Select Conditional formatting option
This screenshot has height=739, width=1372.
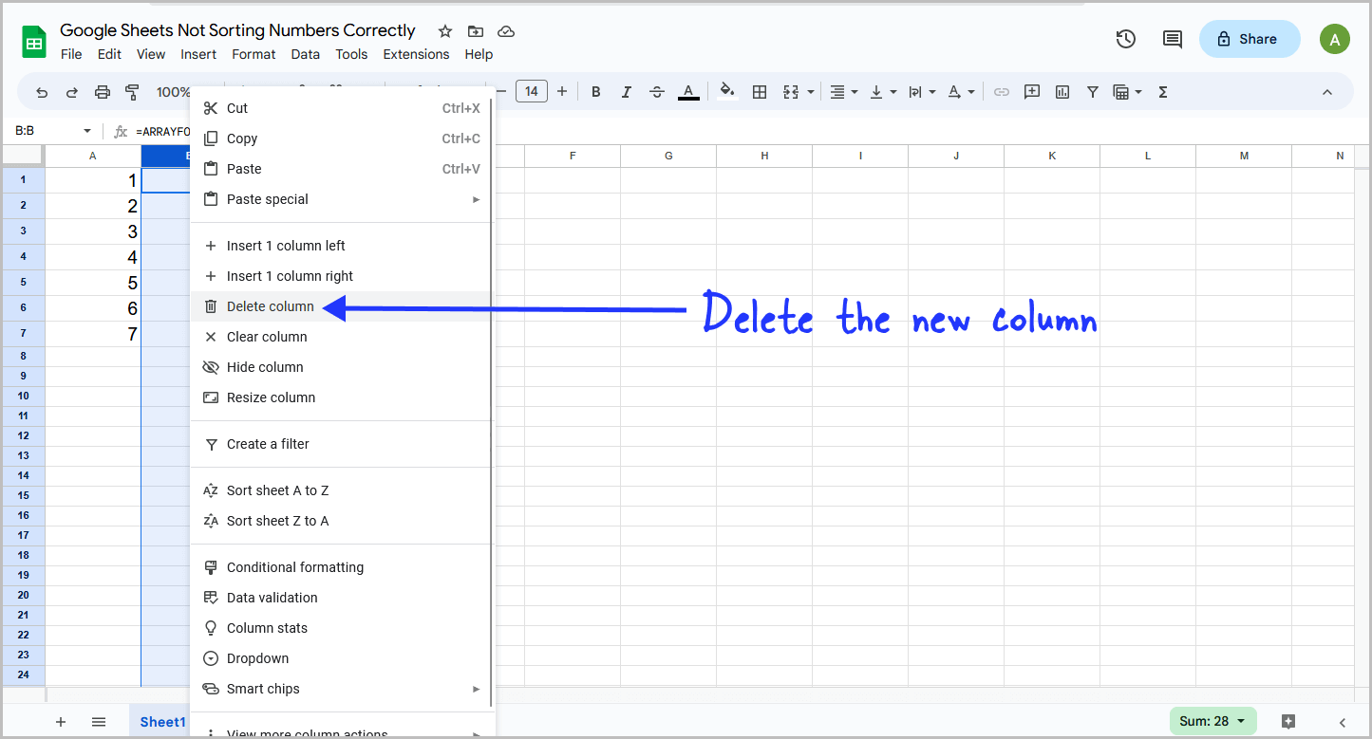tap(342, 567)
